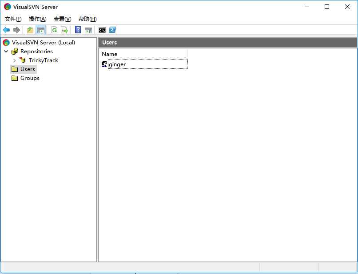Click the Users folder icon in tree
358x274 pixels.
14,69
